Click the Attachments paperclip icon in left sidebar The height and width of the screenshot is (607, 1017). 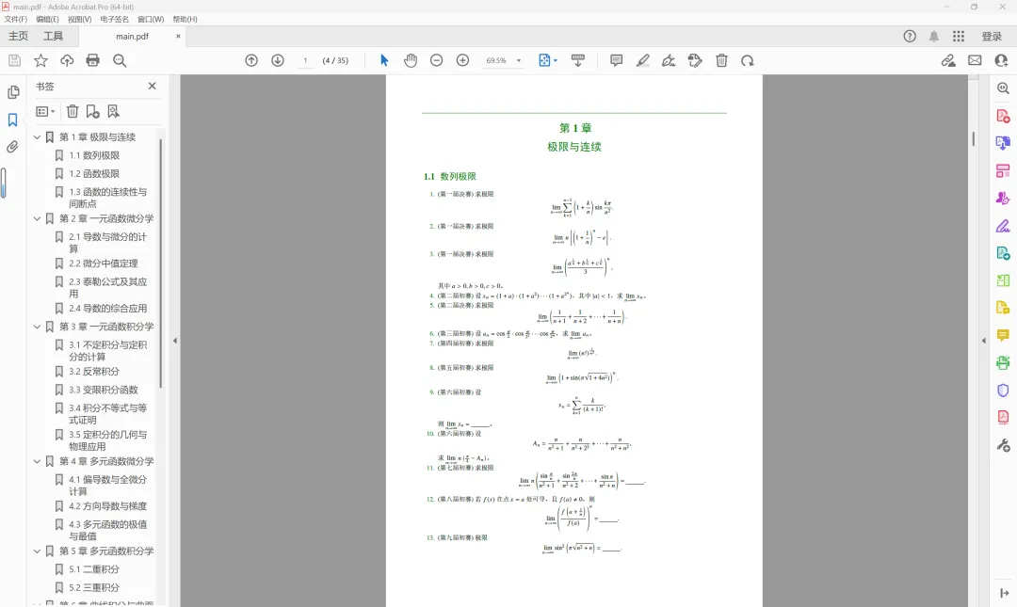(x=12, y=146)
